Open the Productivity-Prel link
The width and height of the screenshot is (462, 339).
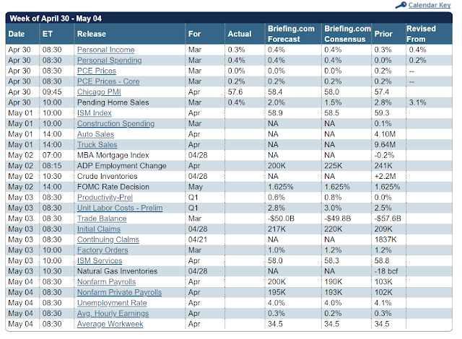click(x=105, y=198)
